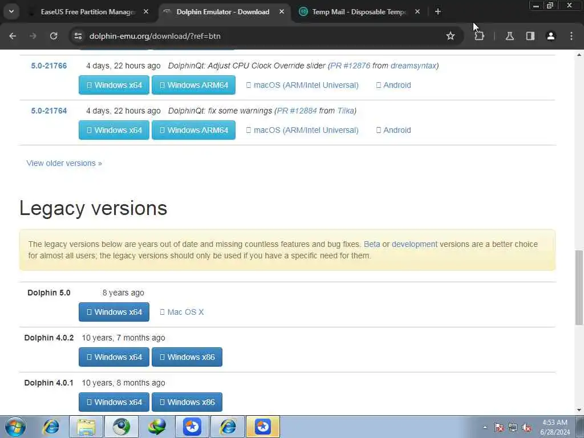Toggle the browser side panel icon
The image size is (584, 438).
click(530, 36)
